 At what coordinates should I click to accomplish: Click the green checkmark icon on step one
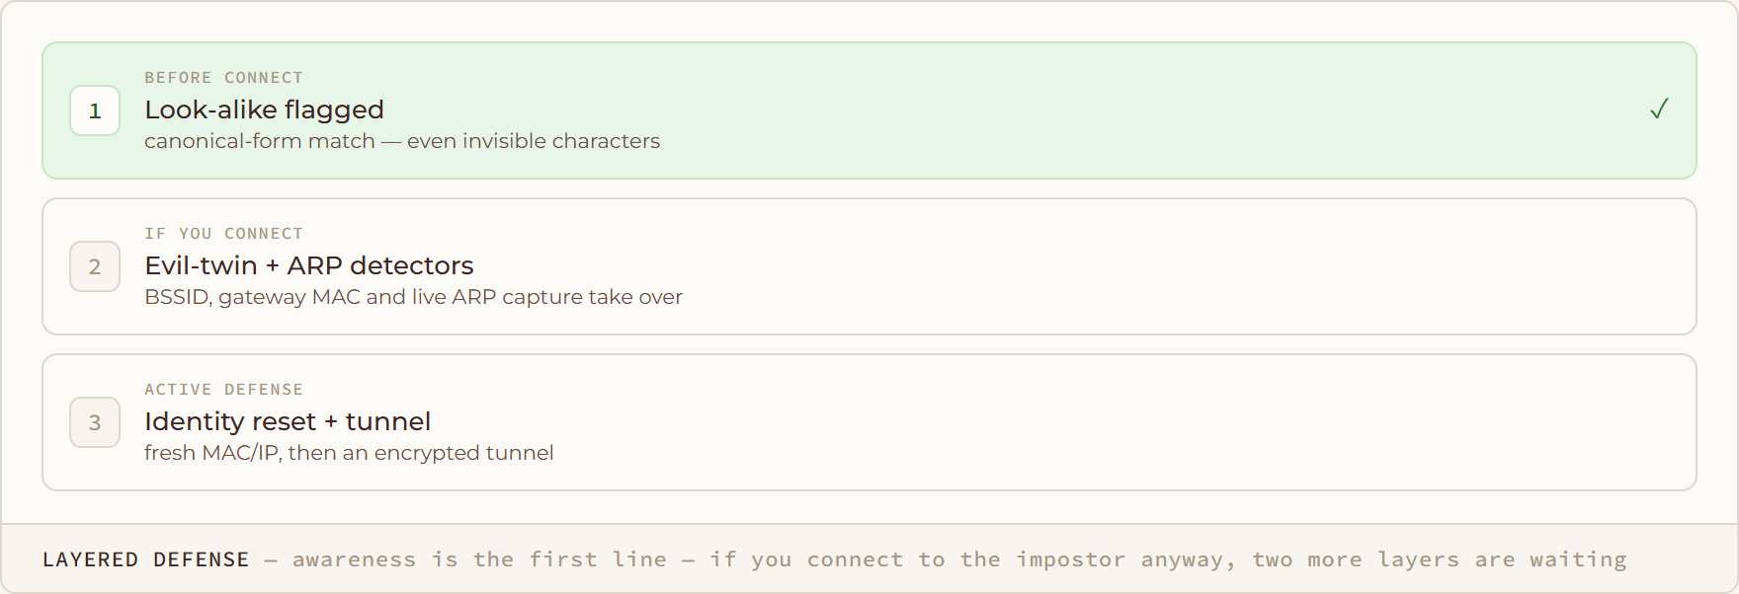[x=1659, y=110]
